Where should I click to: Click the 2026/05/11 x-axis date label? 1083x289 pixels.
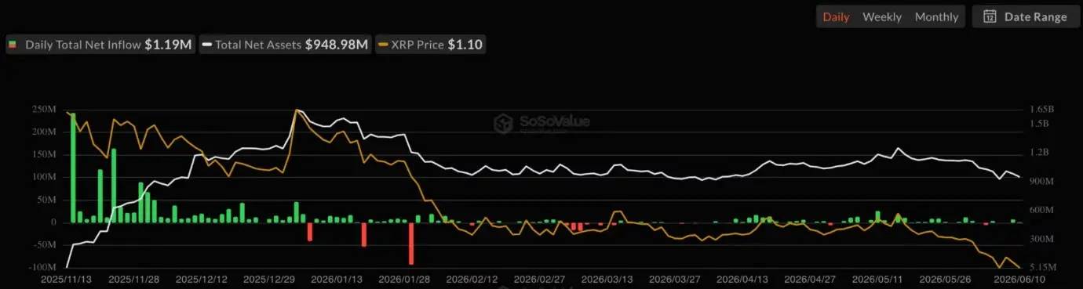point(877,279)
